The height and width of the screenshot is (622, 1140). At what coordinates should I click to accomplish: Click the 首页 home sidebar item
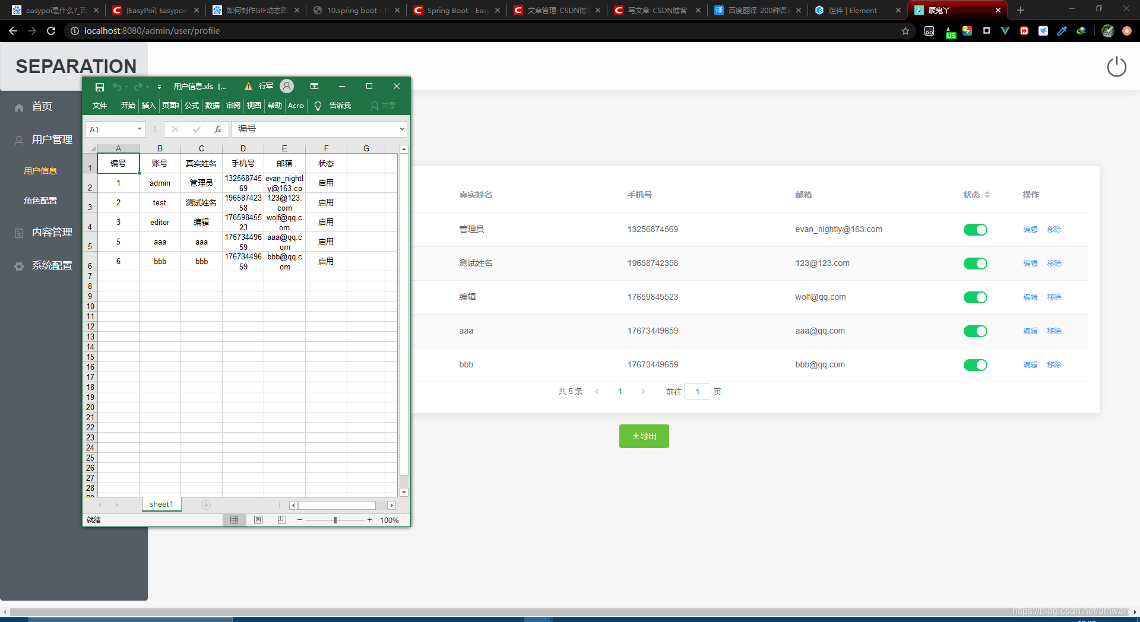(42, 106)
